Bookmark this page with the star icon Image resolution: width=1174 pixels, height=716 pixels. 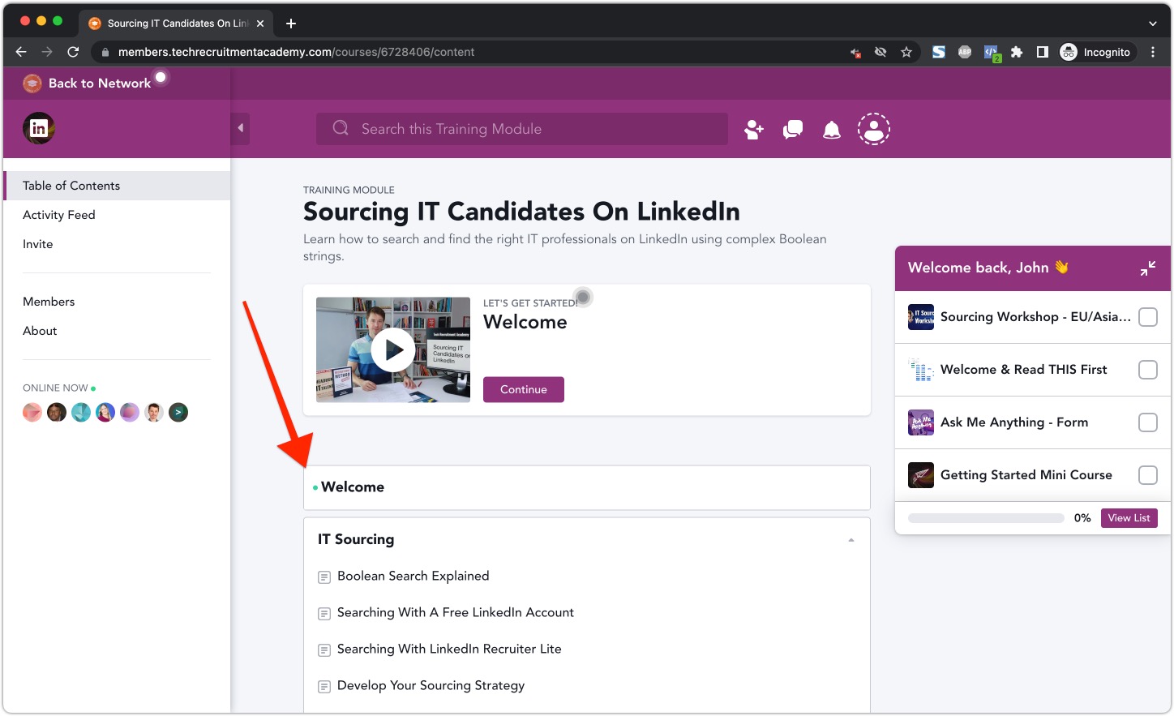click(x=906, y=52)
